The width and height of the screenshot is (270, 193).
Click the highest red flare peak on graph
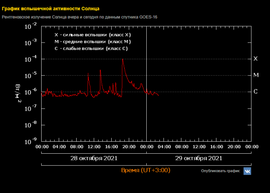coord(123,59)
